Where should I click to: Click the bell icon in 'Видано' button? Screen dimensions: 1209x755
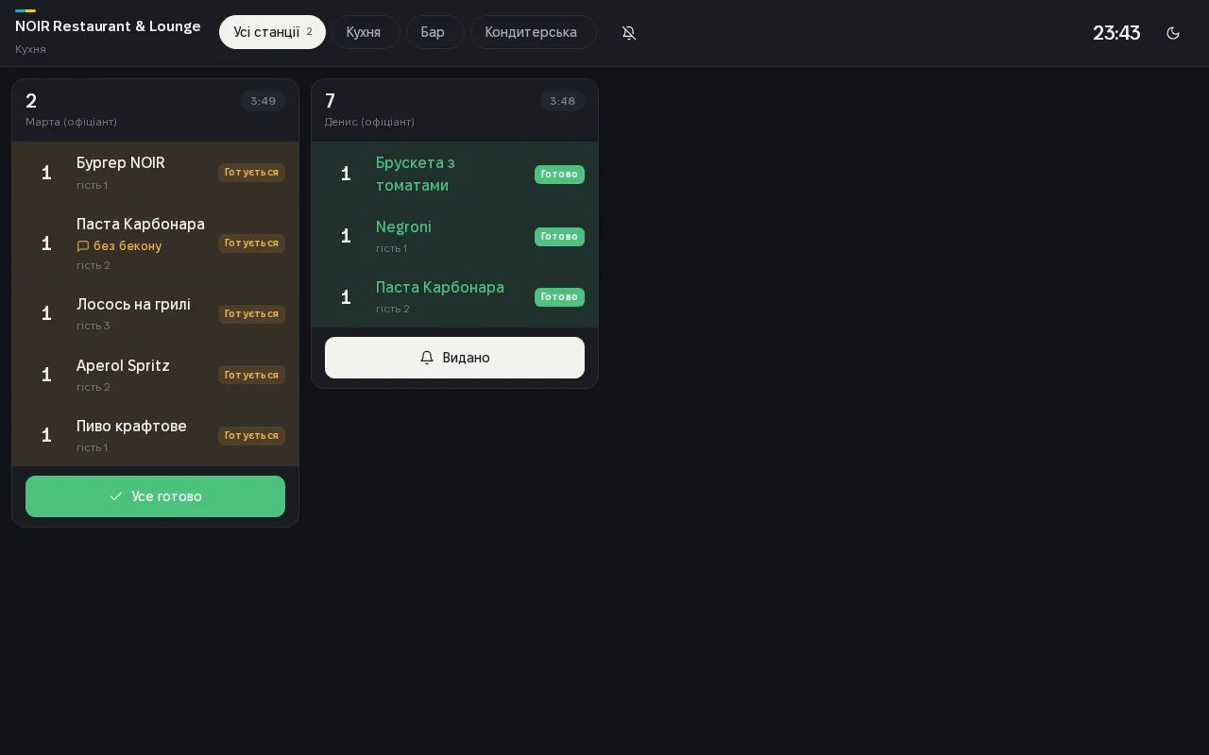click(427, 358)
